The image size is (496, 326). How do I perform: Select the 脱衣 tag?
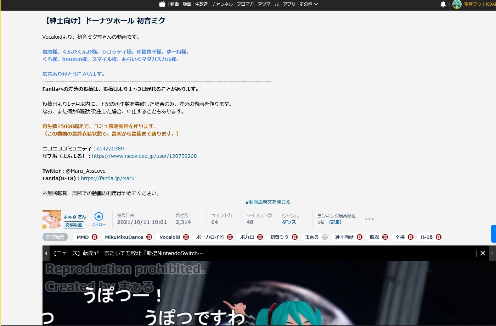[374, 237]
